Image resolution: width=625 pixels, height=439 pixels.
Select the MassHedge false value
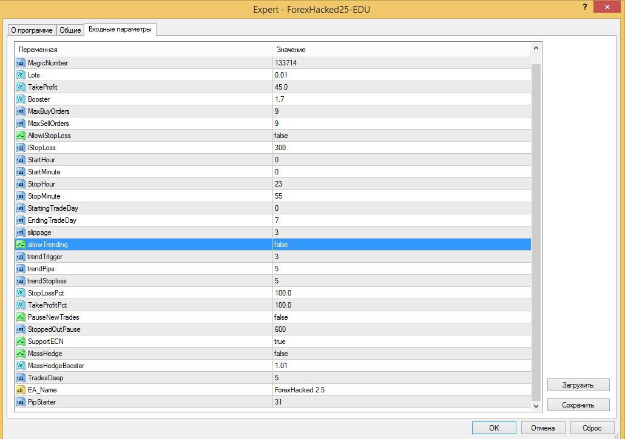coord(281,354)
